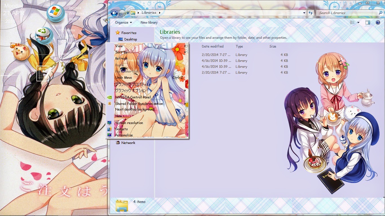Open the Recycle Bin bubble icon
This screenshot has width=385, height=216.
[44, 36]
